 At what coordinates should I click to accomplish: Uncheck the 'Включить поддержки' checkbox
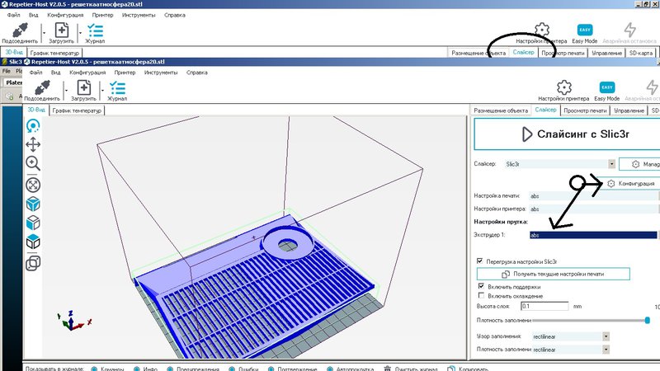[x=481, y=286]
